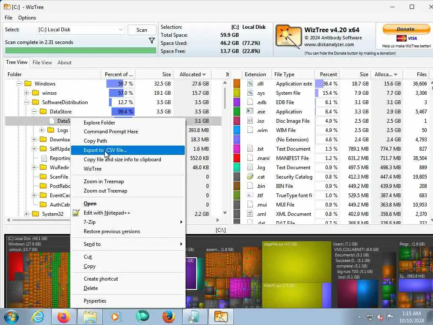The image size is (433, 325).
Task: Select Copy file and size info to clipboard
Action: click(x=128, y=160)
